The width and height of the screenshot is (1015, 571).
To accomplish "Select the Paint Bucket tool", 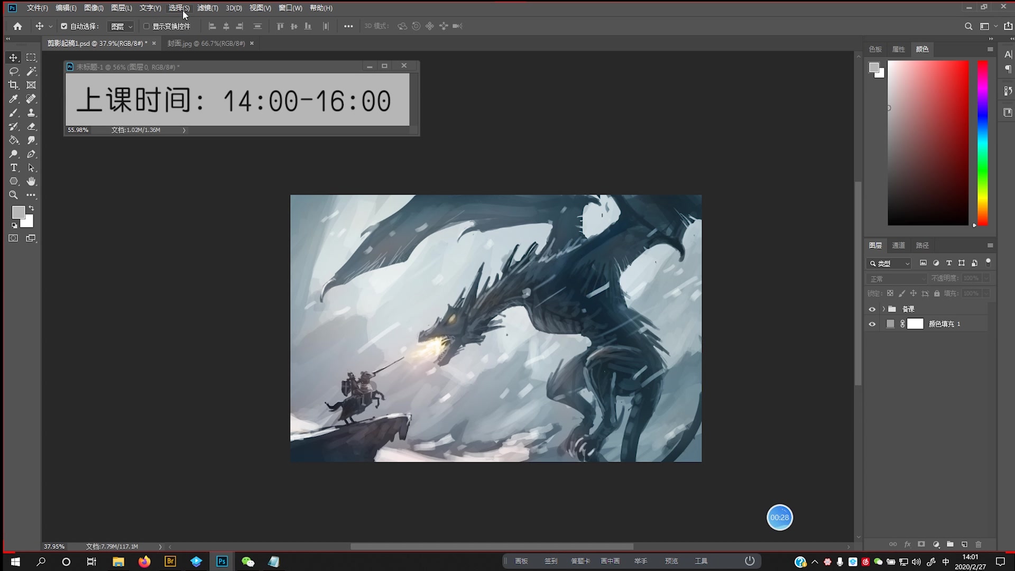I will (13, 140).
